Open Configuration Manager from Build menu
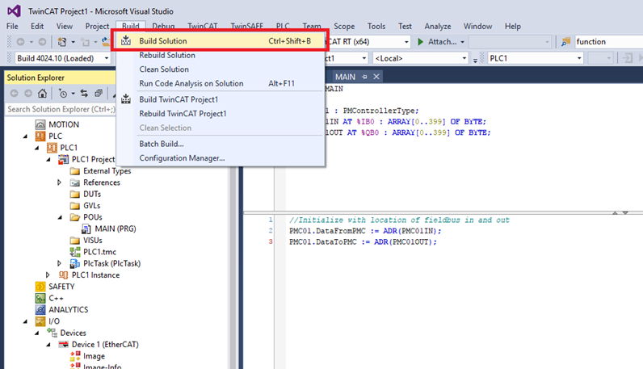Screen dimensions: 643x369 [x=181, y=157]
